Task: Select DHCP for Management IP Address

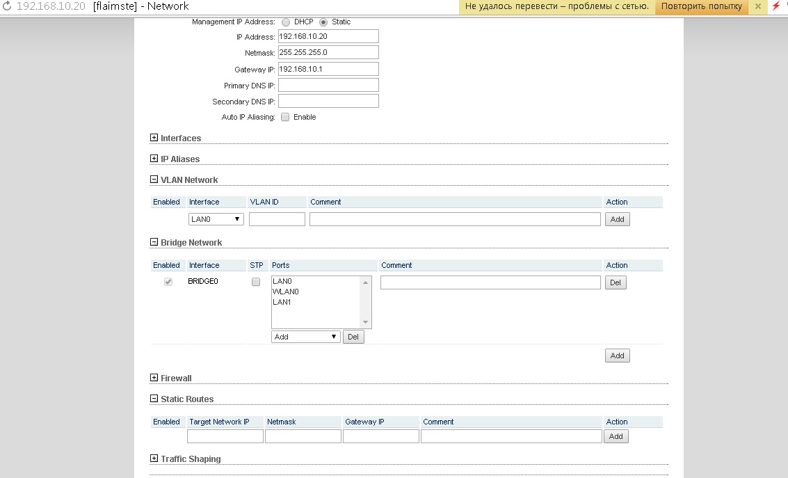Action: coord(286,22)
